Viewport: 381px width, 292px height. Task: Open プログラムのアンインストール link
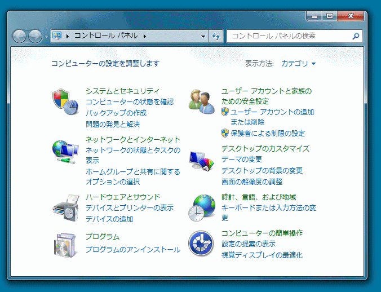tap(133, 249)
